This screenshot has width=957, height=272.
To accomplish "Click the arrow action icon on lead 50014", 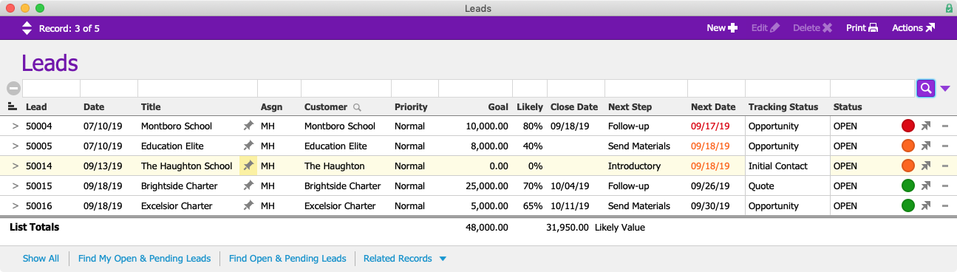I will (x=925, y=166).
